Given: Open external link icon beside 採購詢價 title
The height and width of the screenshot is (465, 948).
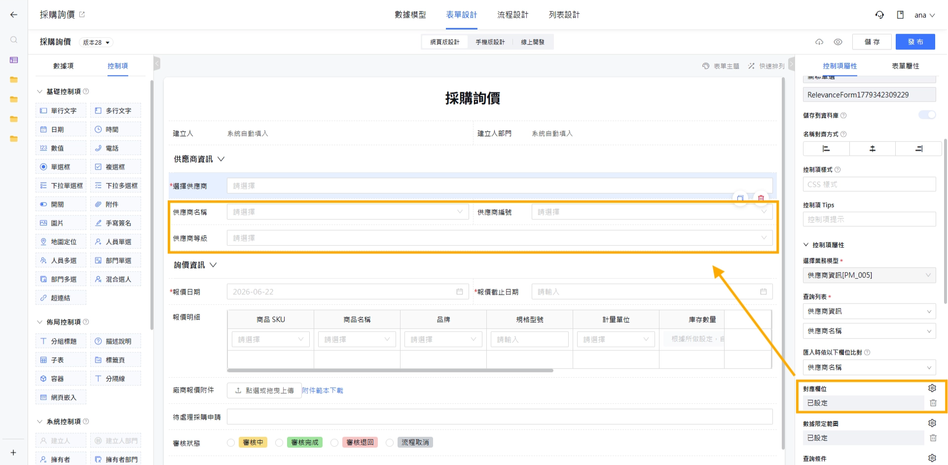Looking at the screenshot, I should 82,15.
